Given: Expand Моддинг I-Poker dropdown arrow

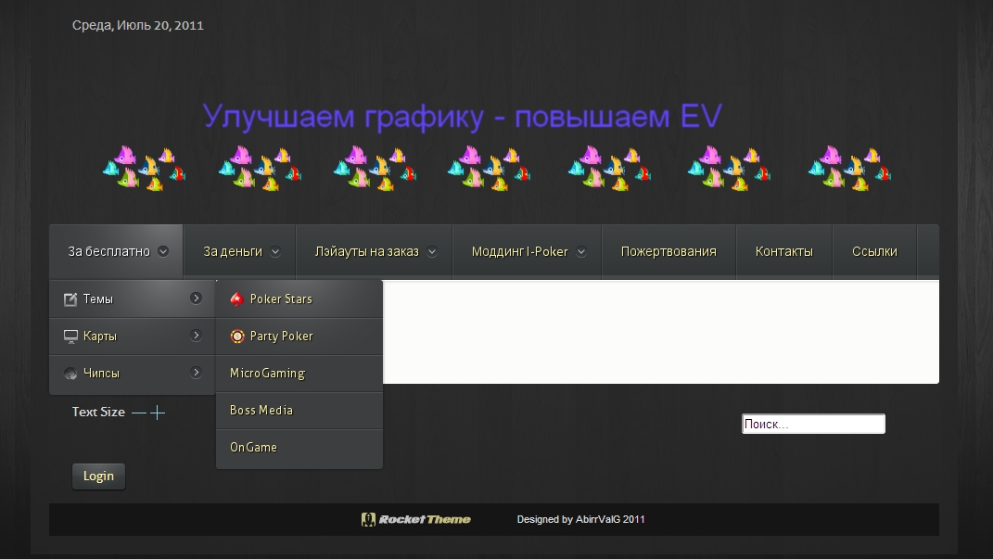Looking at the screenshot, I should (x=581, y=251).
